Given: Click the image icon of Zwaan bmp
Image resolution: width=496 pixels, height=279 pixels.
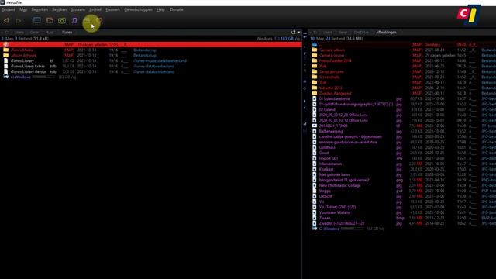Looking at the screenshot, I should pos(315,218).
